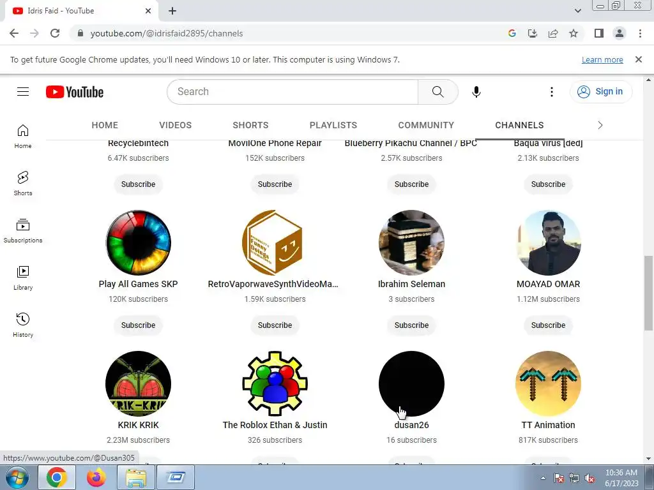Screen dimensions: 654x490
Task: Open Ibrahim Seleman channel avatar
Action: click(x=412, y=242)
